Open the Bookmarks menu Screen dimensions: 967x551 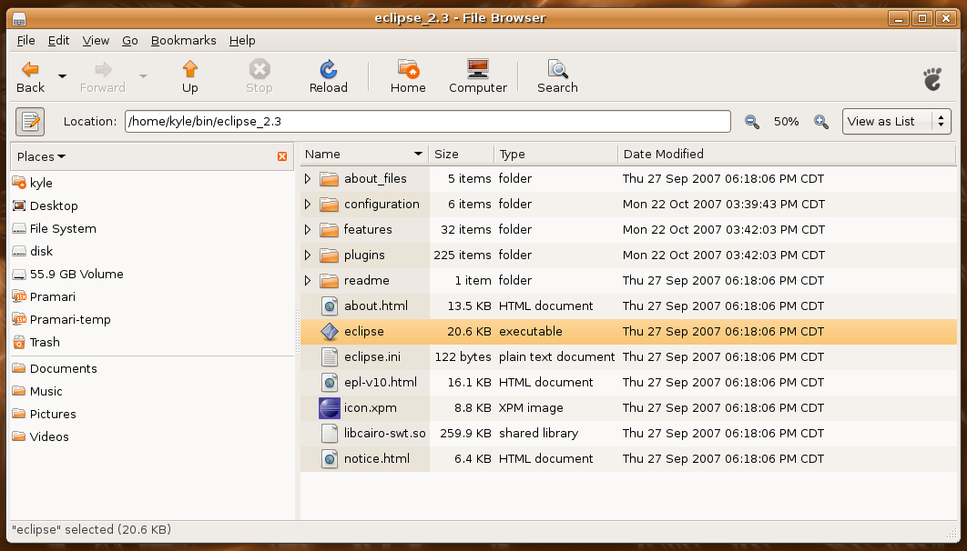(x=184, y=41)
